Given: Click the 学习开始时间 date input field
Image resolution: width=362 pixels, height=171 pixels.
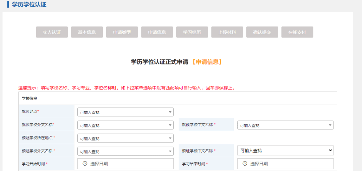Looking at the screenshot, I should pos(129,164).
